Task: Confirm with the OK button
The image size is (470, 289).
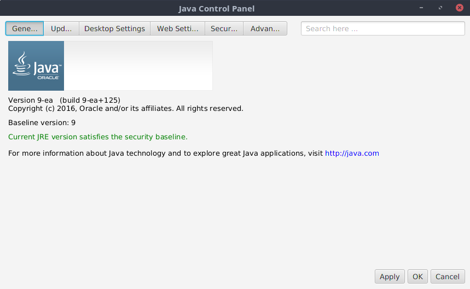Action: [417, 276]
